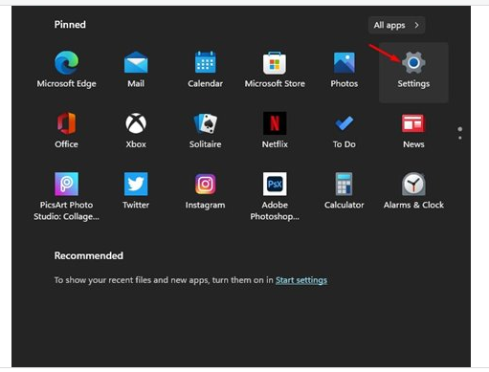Open the Xbox app
The height and width of the screenshot is (372, 489).
coord(136,130)
